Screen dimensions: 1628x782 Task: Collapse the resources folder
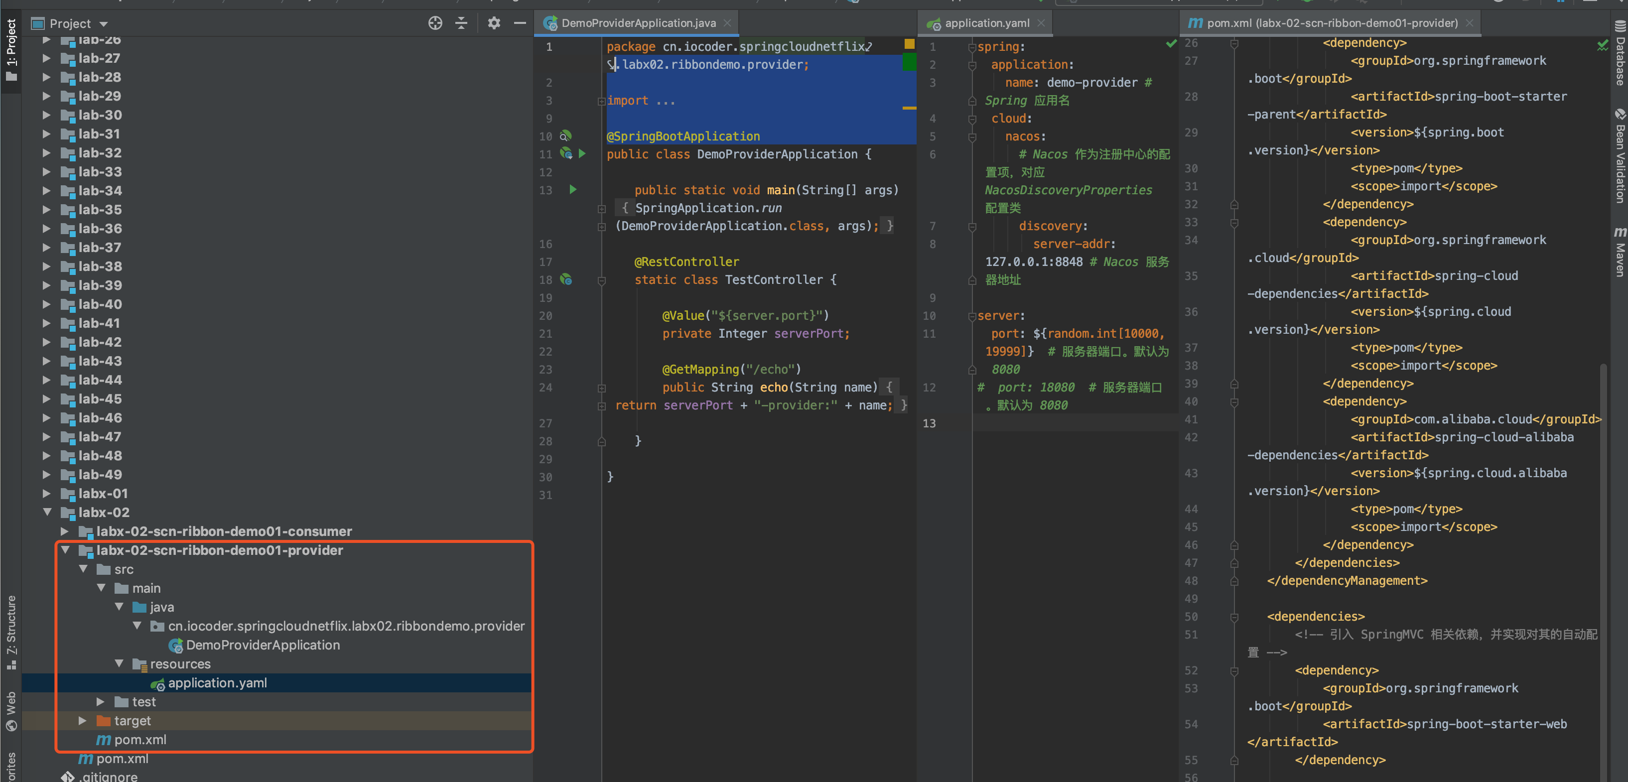pyautogui.click(x=119, y=664)
